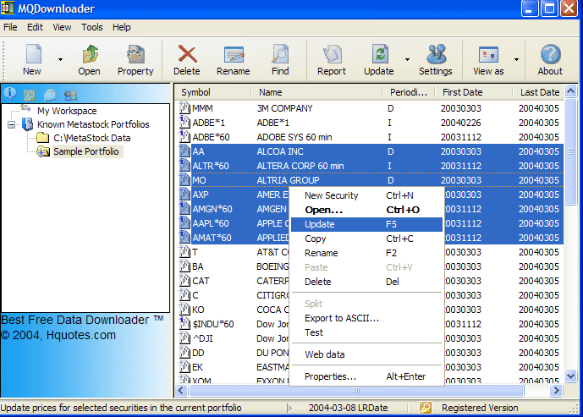
Task: Click the Delete toolbar icon
Action: pos(187,54)
